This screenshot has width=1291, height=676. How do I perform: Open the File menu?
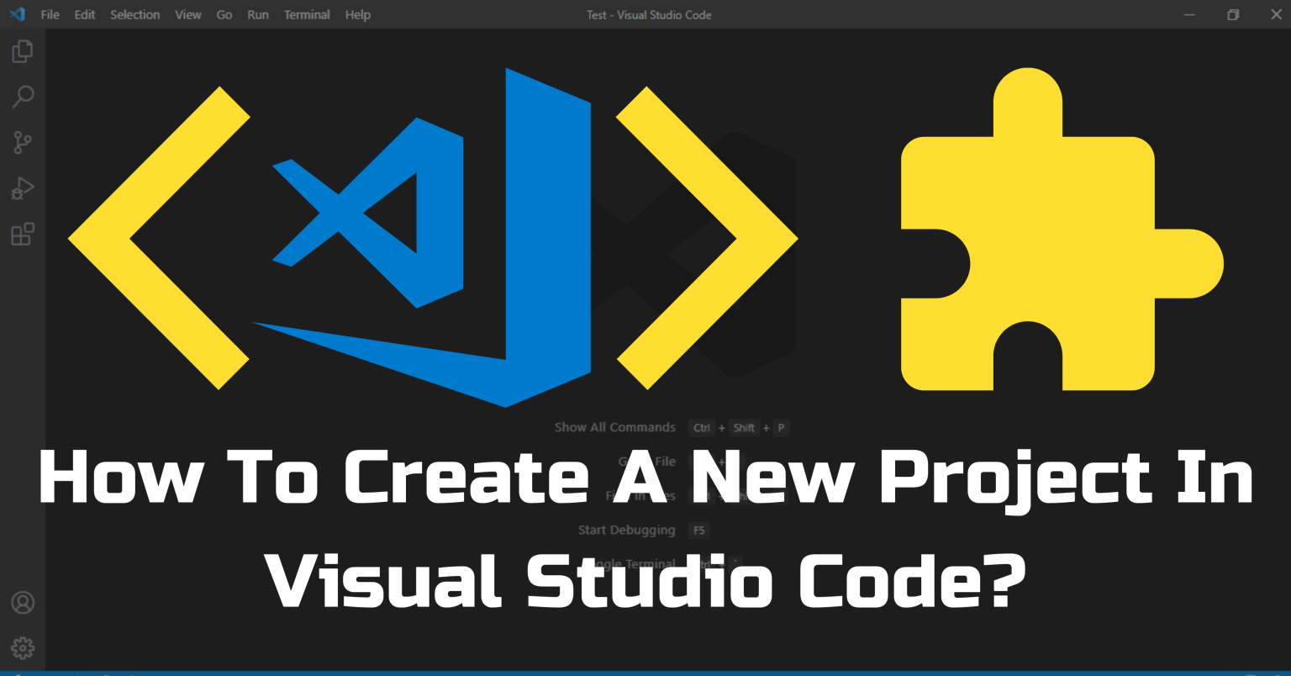(x=50, y=14)
